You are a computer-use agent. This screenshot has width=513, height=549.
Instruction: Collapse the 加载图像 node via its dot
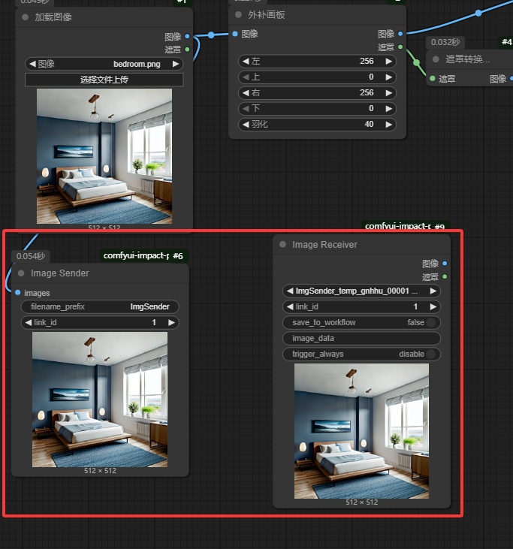[26, 17]
